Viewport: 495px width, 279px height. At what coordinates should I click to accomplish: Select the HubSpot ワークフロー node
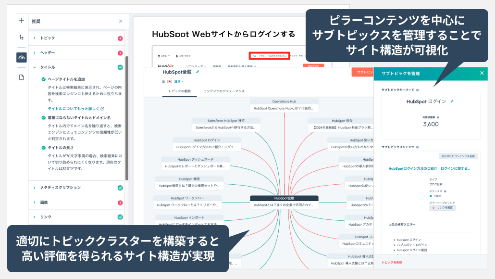point(187,202)
